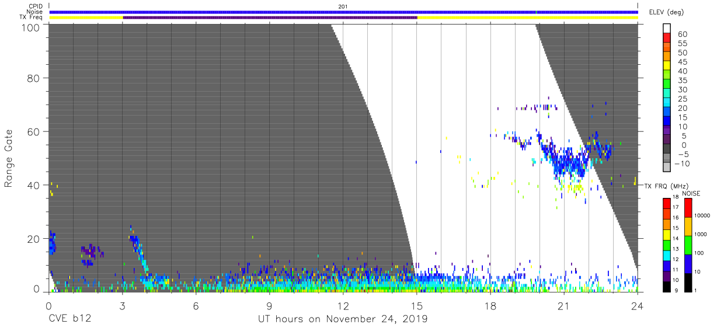
Task: Click the purple 5–10 degree elevation swatch
Action: (667, 131)
